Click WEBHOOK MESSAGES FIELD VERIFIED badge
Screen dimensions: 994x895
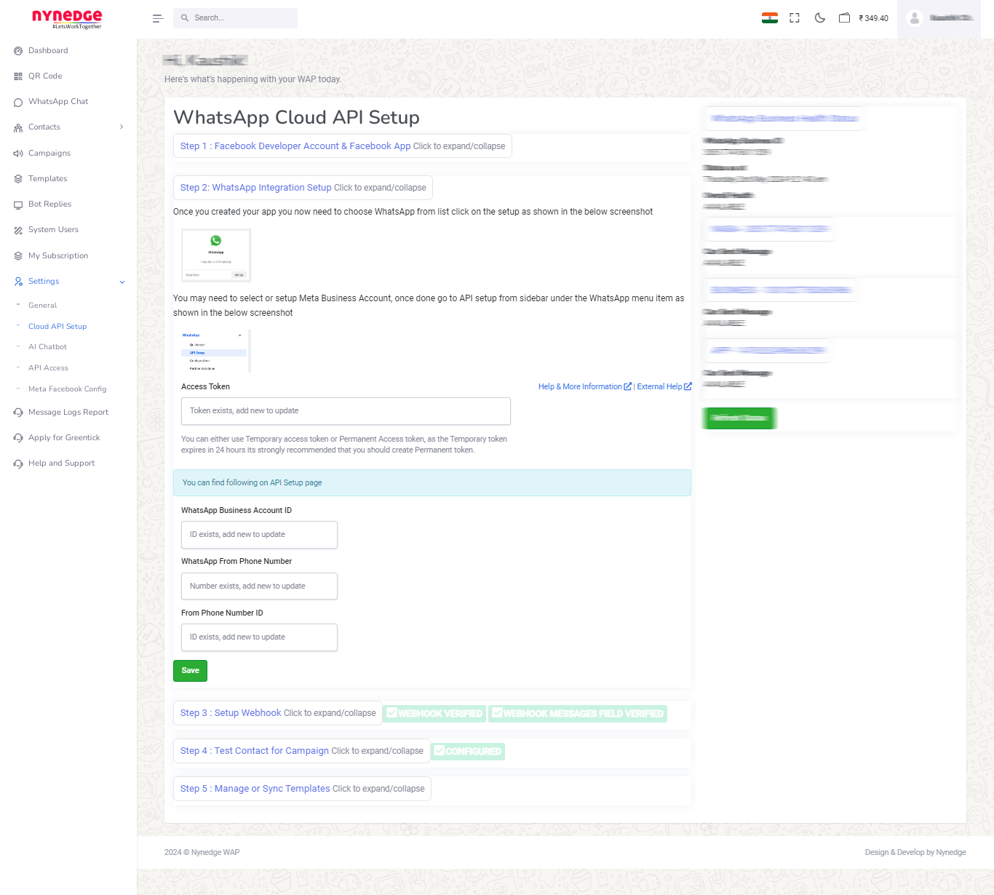[578, 713]
